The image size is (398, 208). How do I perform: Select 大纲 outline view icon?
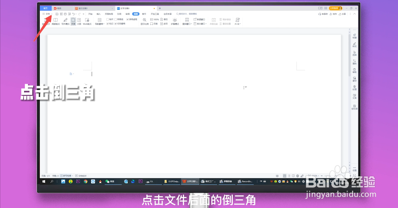[79, 21]
